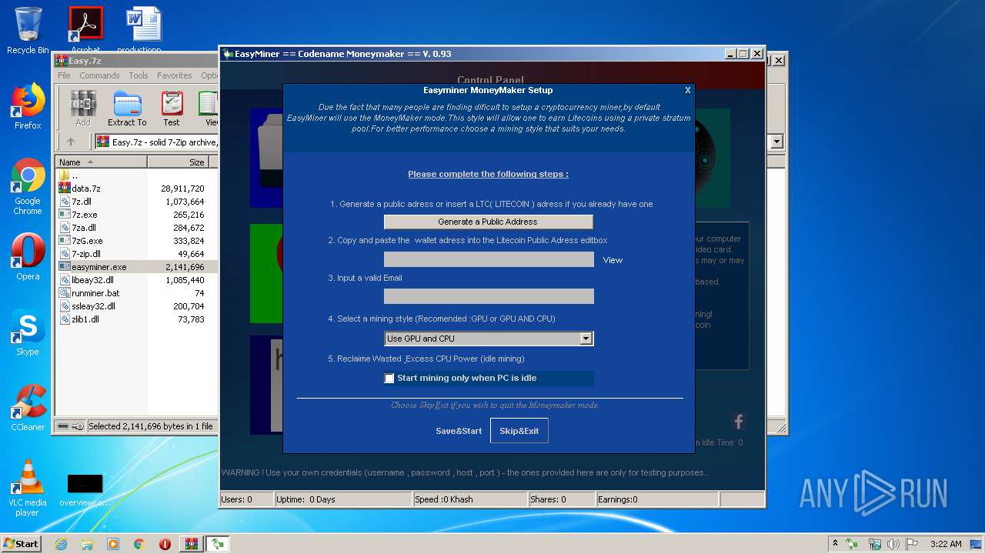Launch Skype from the desktop
The width and height of the screenshot is (985, 554).
pyautogui.click(x=28, y=332)
